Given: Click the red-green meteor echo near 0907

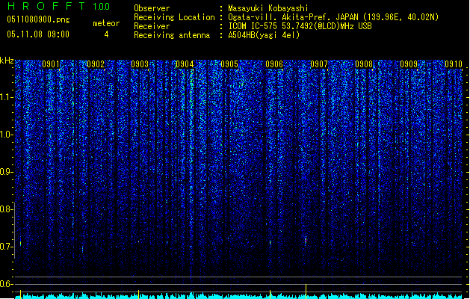Looking at the screenshot, I should point(306,241).
